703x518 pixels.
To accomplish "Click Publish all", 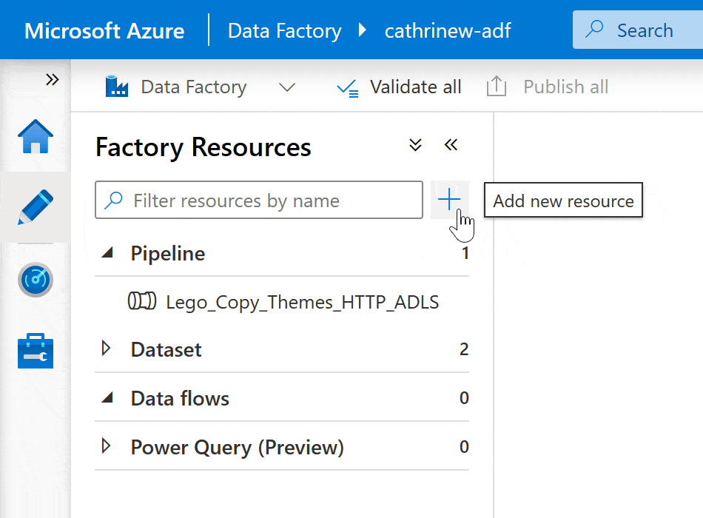I will pos(548,87).
